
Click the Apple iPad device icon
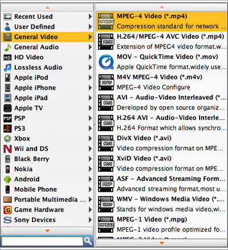point(7,98)
